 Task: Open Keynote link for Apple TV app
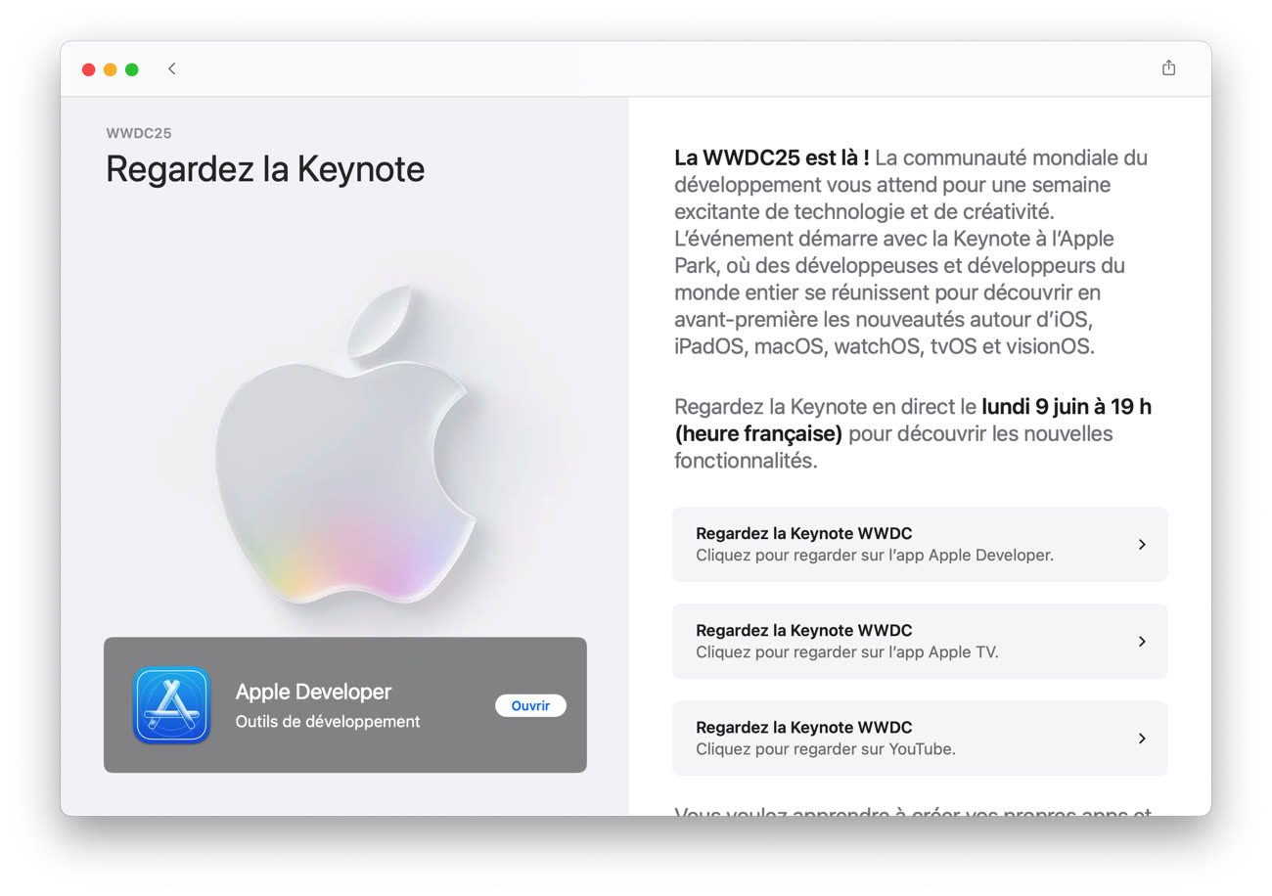(920, 642)
